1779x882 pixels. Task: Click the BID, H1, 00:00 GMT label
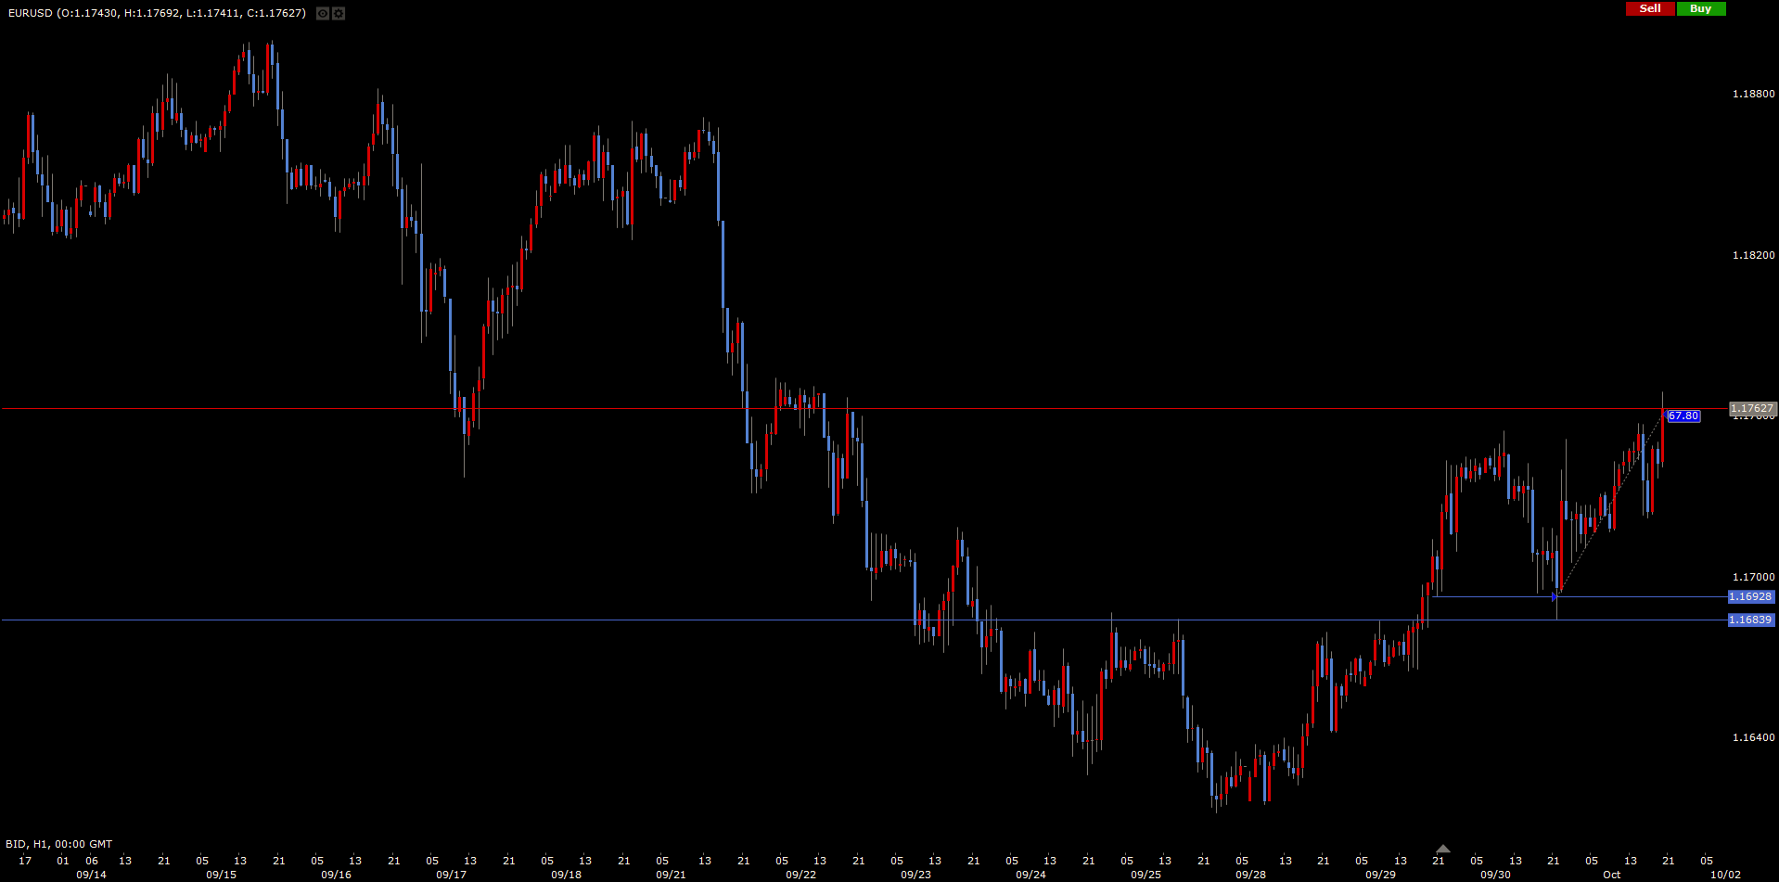point(58,844)
